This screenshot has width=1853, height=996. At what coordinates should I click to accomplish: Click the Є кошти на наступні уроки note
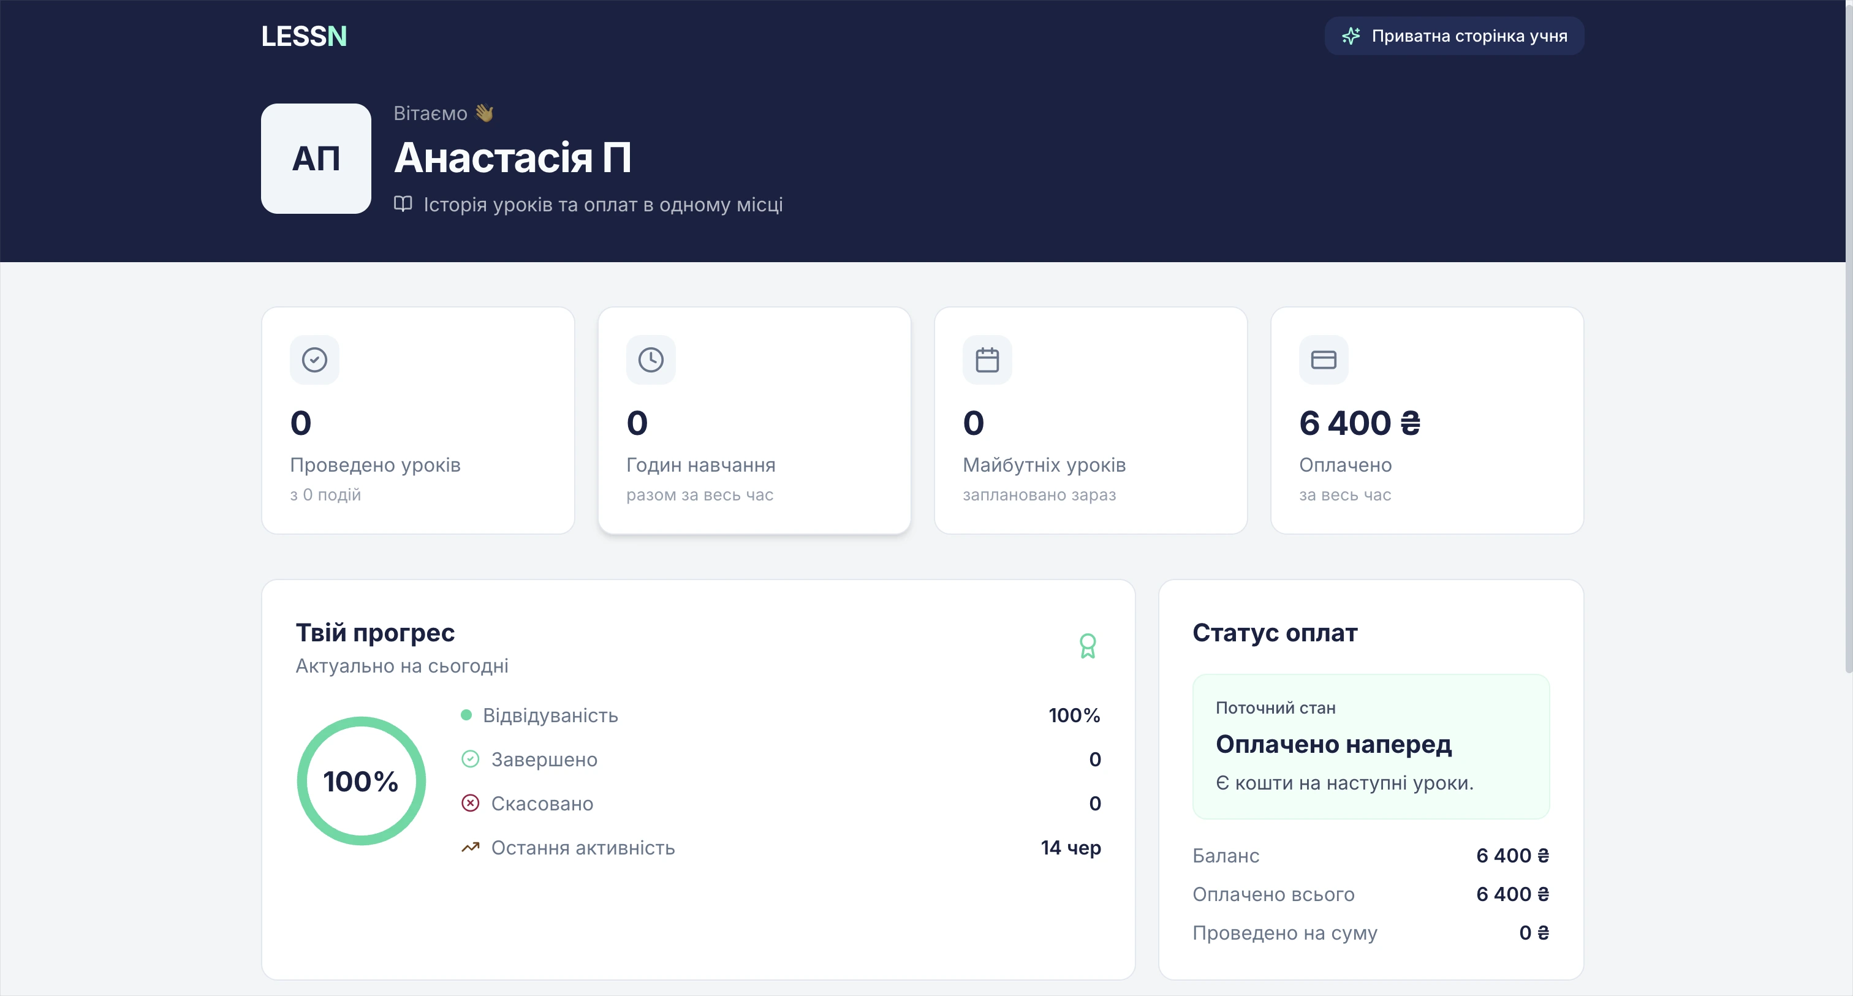coord(1345,783)
